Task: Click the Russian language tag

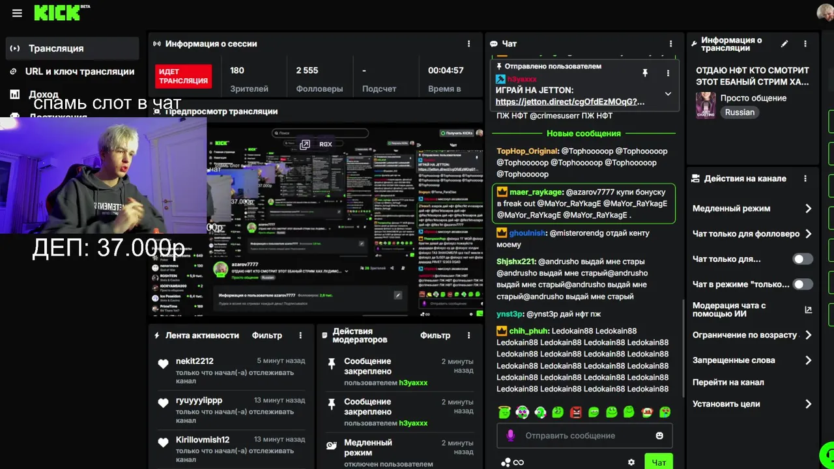Action: coord(740,112)
